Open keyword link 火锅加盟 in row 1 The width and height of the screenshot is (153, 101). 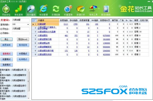[42, 24]
